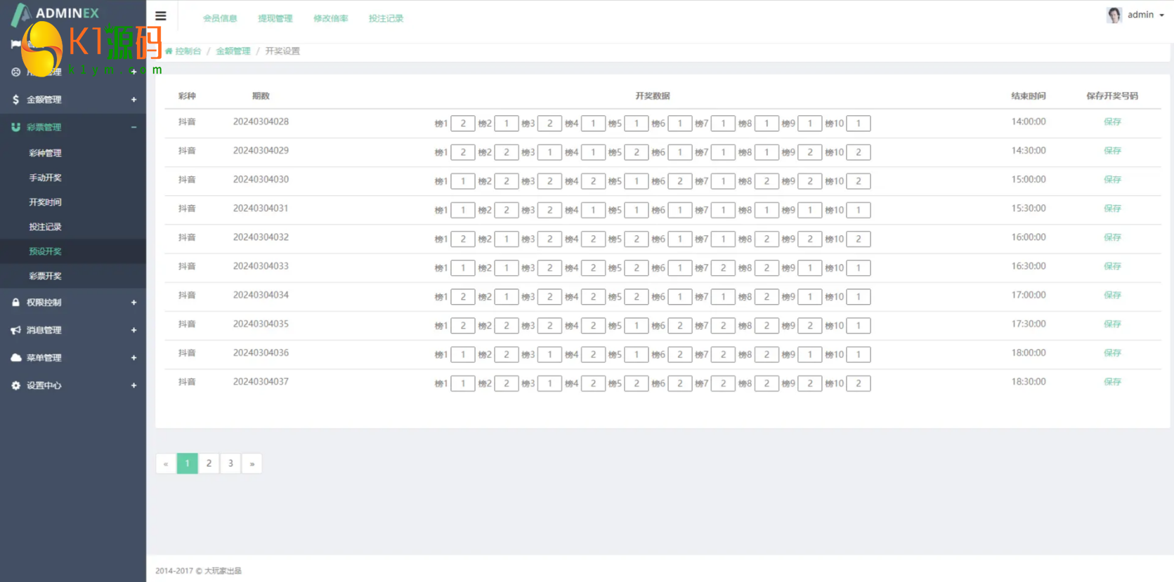
Task: Click the active page 1 button
Action: [188, 463]
